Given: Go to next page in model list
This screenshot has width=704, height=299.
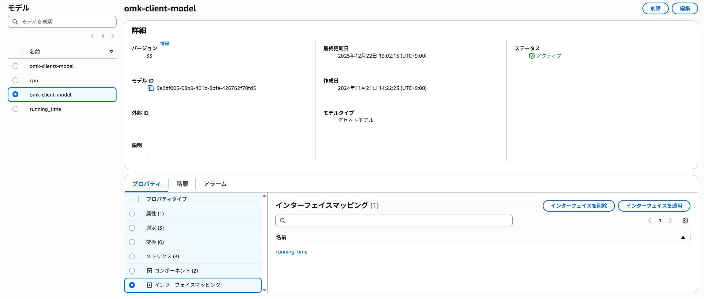Looking at the screenshot, I should pyautogui.click(x=113, y=36).
